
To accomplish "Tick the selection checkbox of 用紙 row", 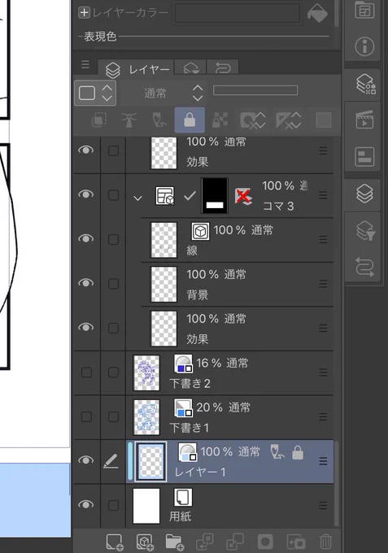I will coord(113,505).
